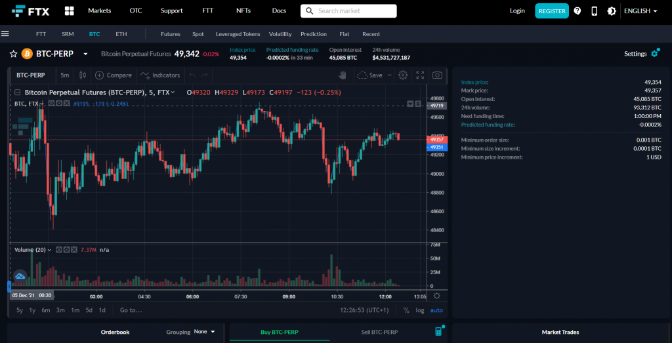
Task: Expand the Bitcoin Perpetual Futures legend chevron
Action: coord(173,92)
